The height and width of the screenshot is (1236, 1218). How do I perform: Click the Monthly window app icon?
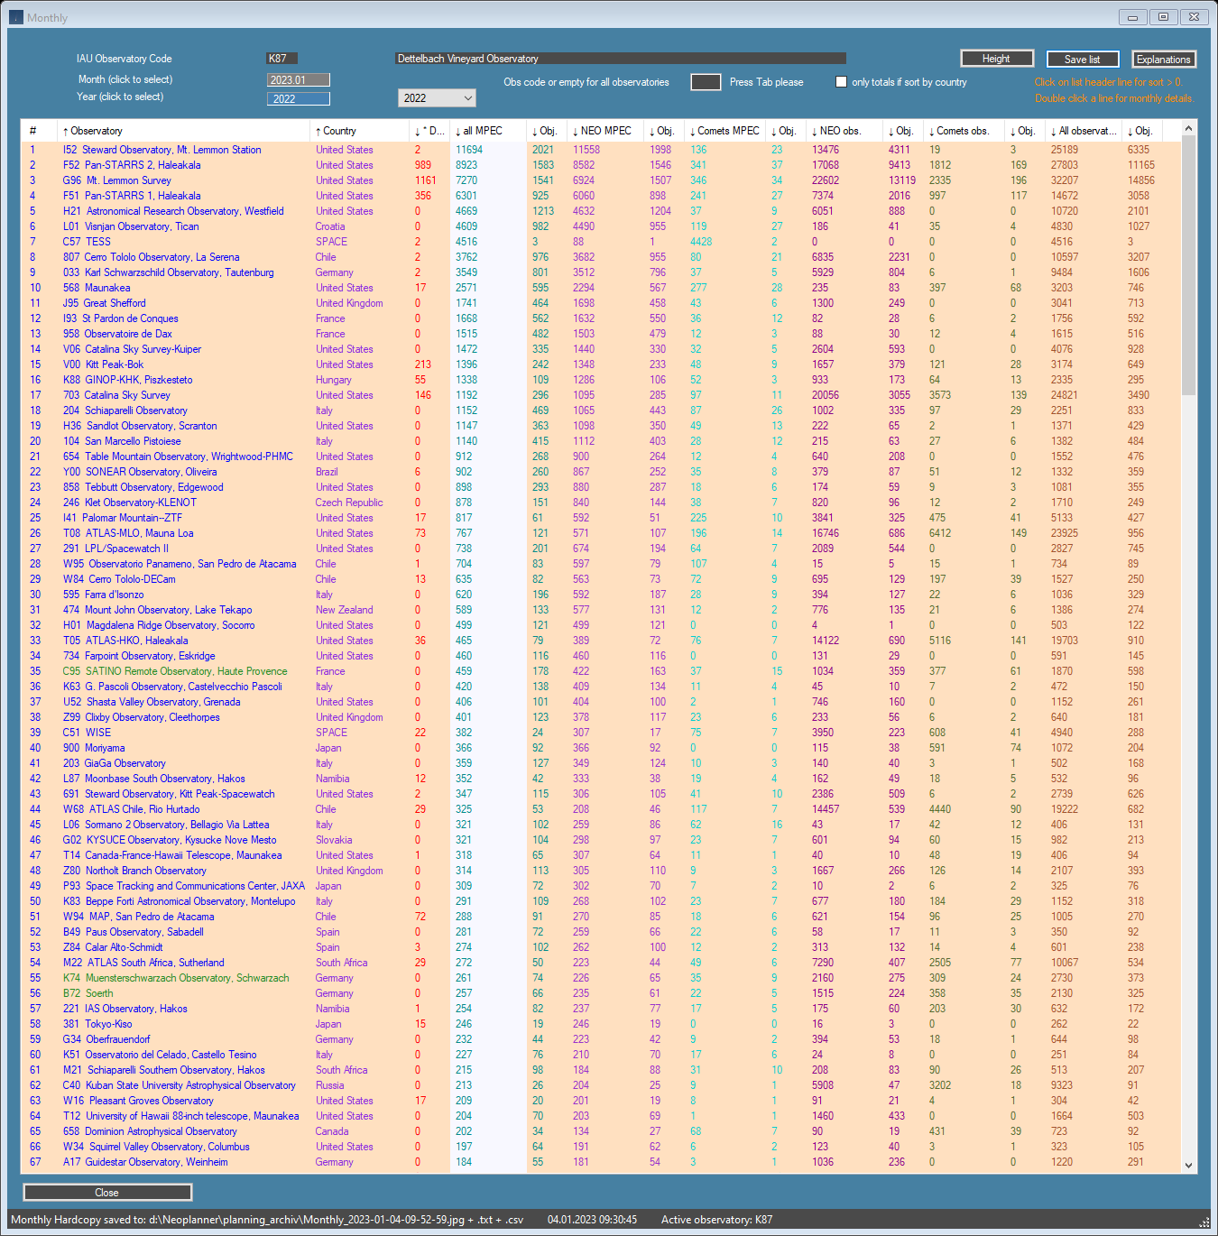[16, 17]
